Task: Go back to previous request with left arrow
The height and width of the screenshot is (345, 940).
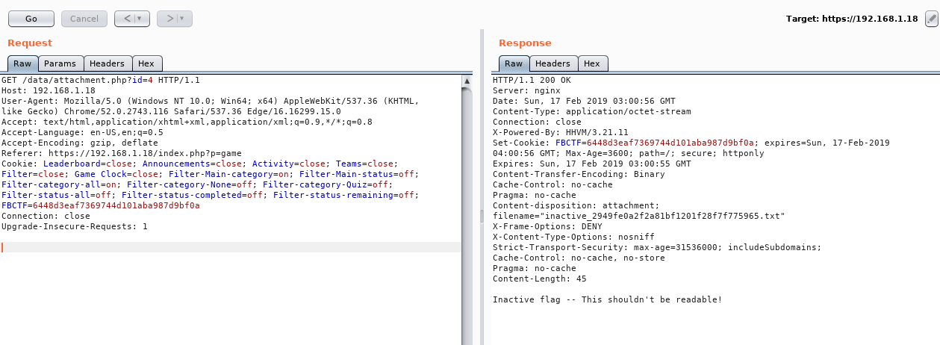Action: [126, 19]
